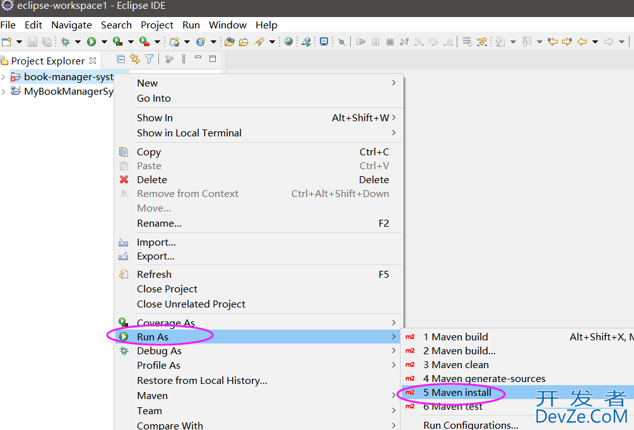
Task: Click the Search flashlight toolbar icon
Action: (259, 42)
